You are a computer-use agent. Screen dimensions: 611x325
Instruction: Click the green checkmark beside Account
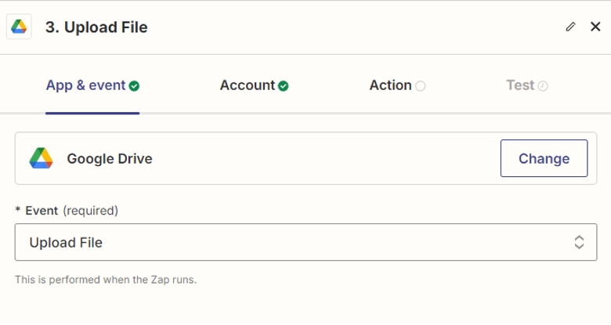pos(284,86)
